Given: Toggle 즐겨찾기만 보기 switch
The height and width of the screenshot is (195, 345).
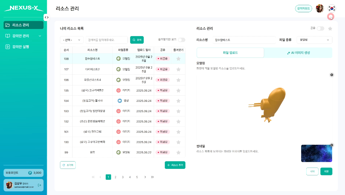Looking at the screenshot, I should click(x=182, y=40).
